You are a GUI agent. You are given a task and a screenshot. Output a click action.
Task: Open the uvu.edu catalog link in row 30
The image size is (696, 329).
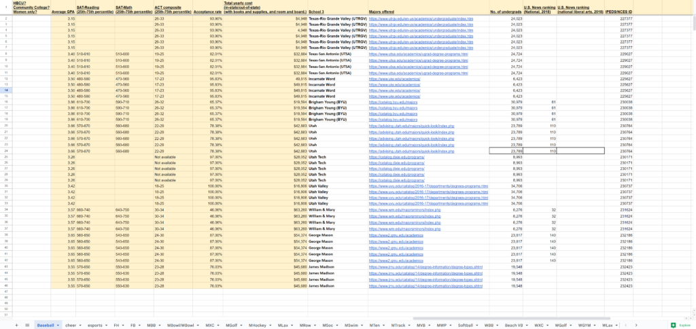[x=428, y=186]
